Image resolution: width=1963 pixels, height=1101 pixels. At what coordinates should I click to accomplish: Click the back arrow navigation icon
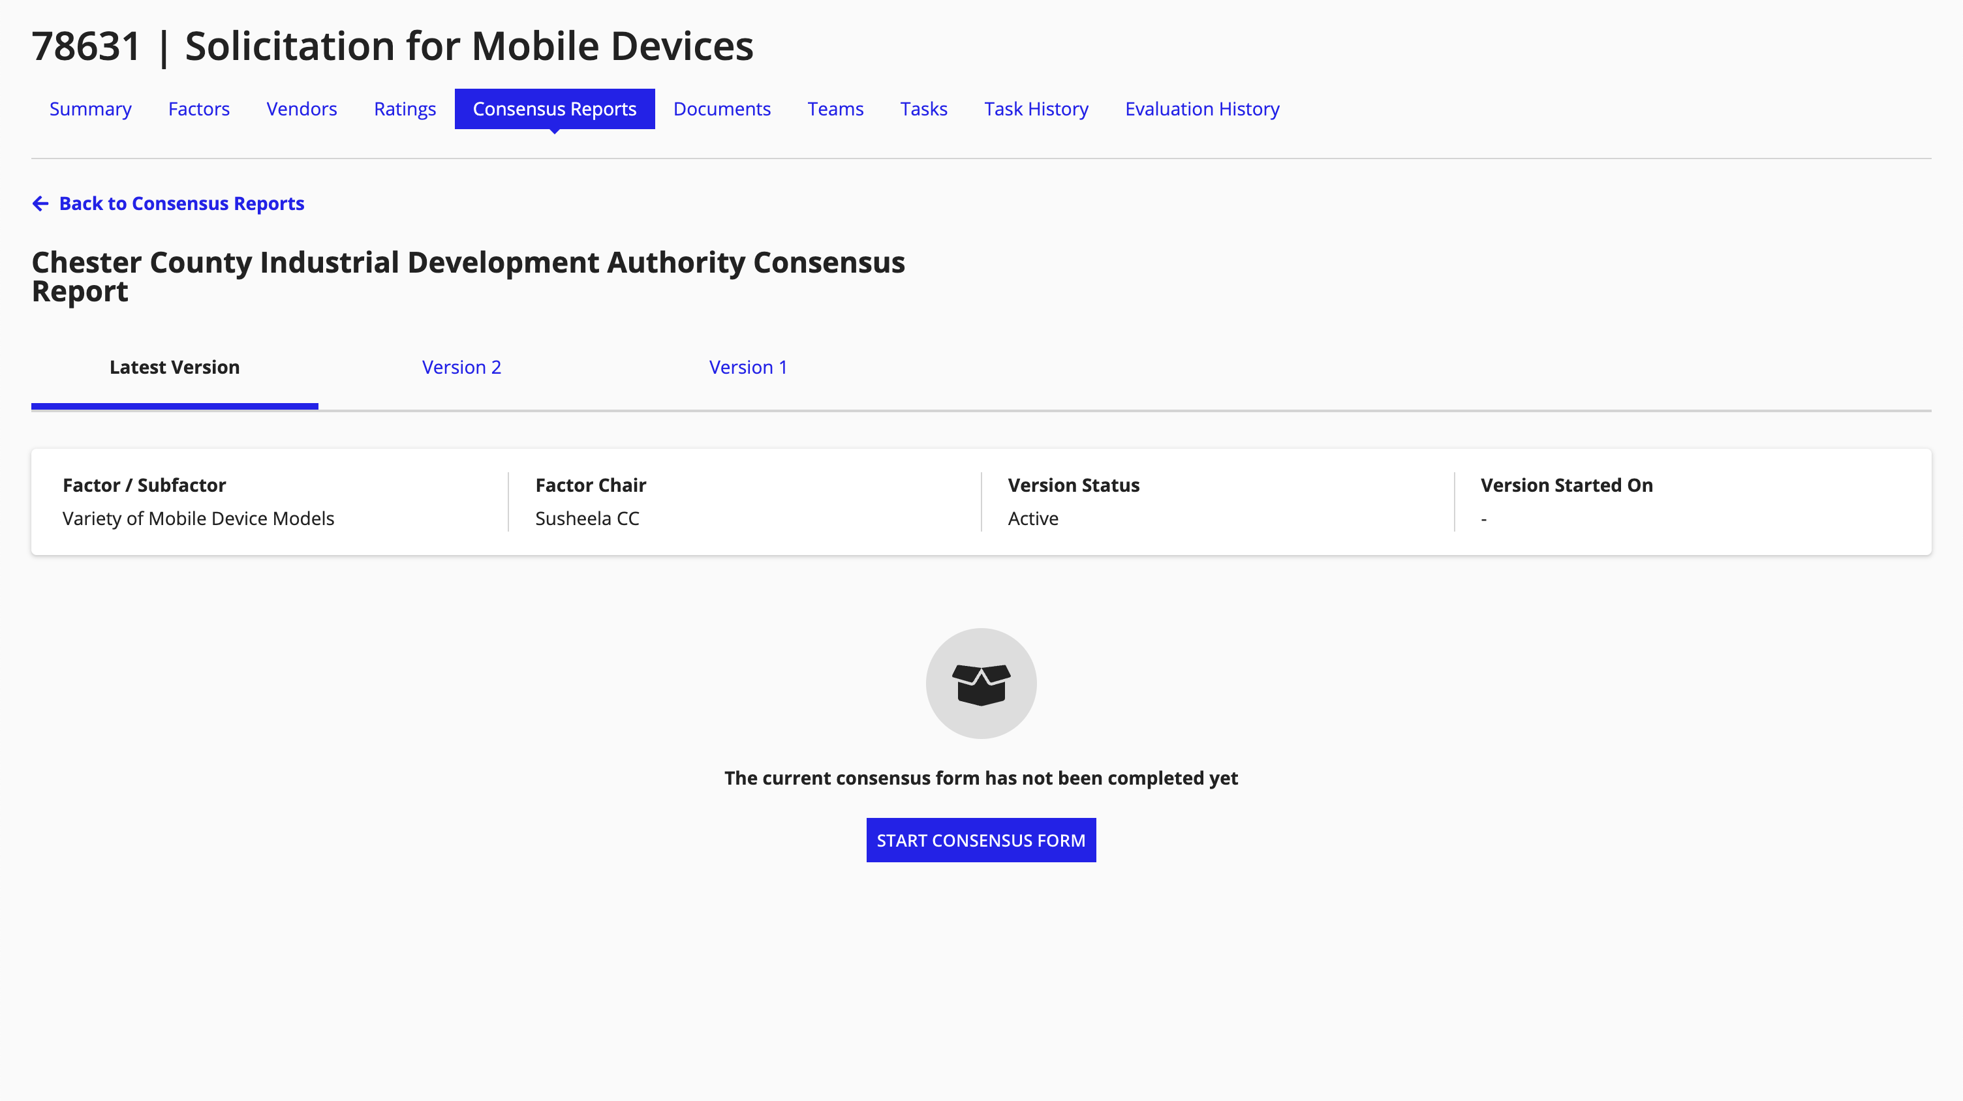click(39, 204)
